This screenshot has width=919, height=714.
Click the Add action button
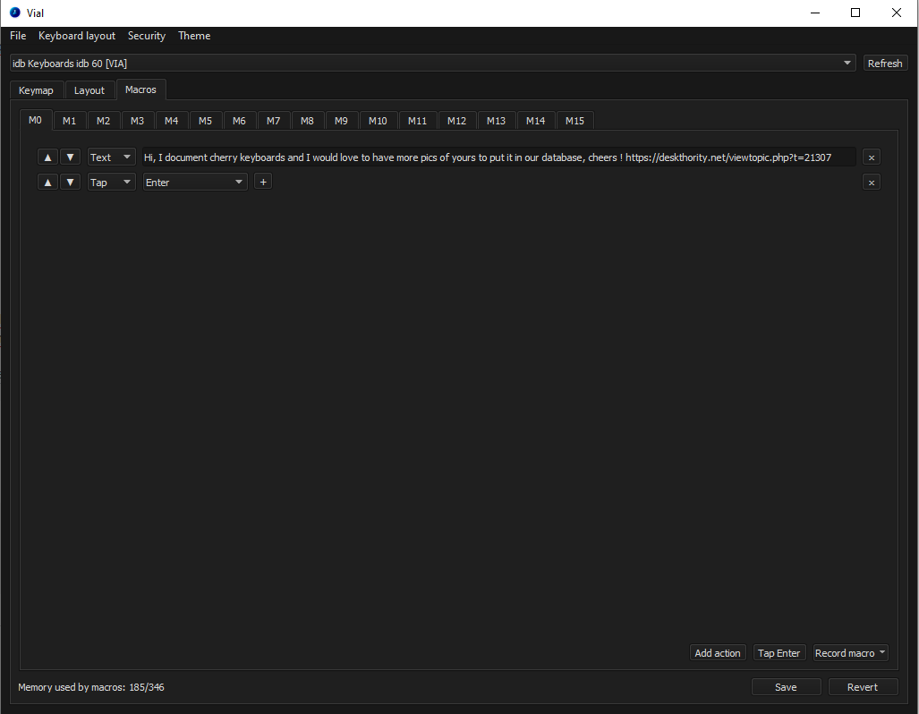[x=718, y=652]
